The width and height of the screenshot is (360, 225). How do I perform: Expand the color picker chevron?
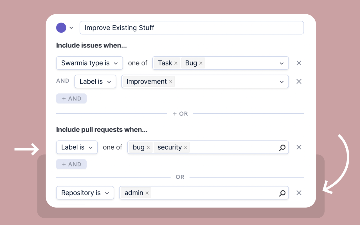(71, 28)
